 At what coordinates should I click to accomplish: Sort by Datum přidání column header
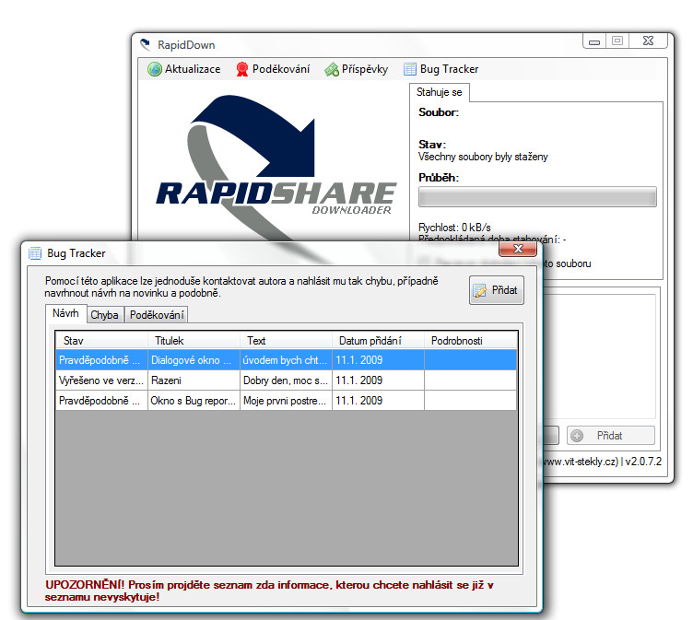[x=378, y=341]
